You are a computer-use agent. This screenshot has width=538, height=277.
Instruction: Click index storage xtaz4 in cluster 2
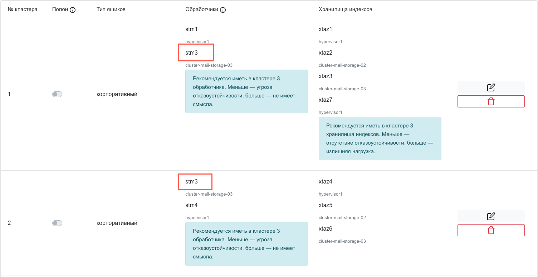click(x=325, y=182)
